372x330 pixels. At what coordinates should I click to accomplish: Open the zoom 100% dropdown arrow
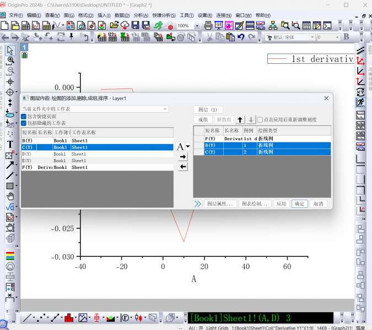coord(197,26)
